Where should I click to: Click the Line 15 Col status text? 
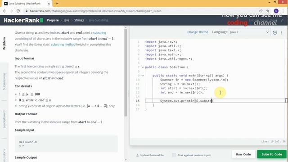[x=273, y=141]
